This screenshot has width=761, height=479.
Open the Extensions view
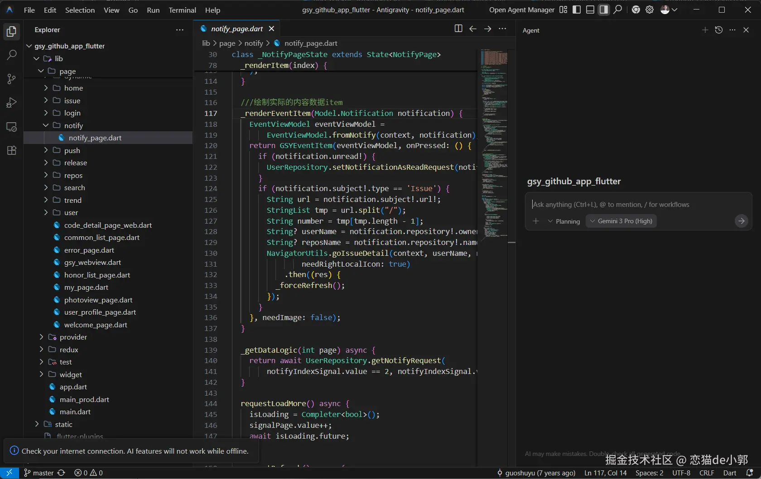12,150
